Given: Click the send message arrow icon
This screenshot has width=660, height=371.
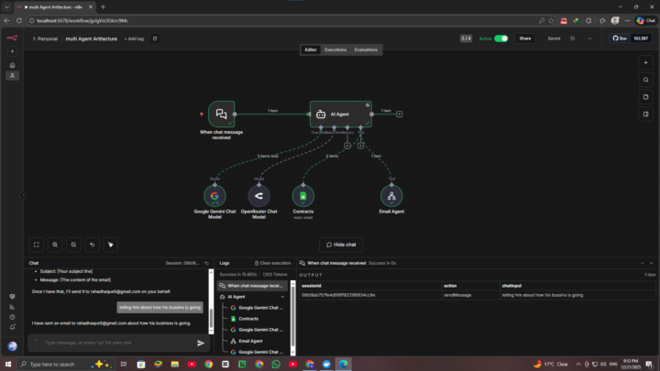Looking at the screenshot, I should 201,343.
